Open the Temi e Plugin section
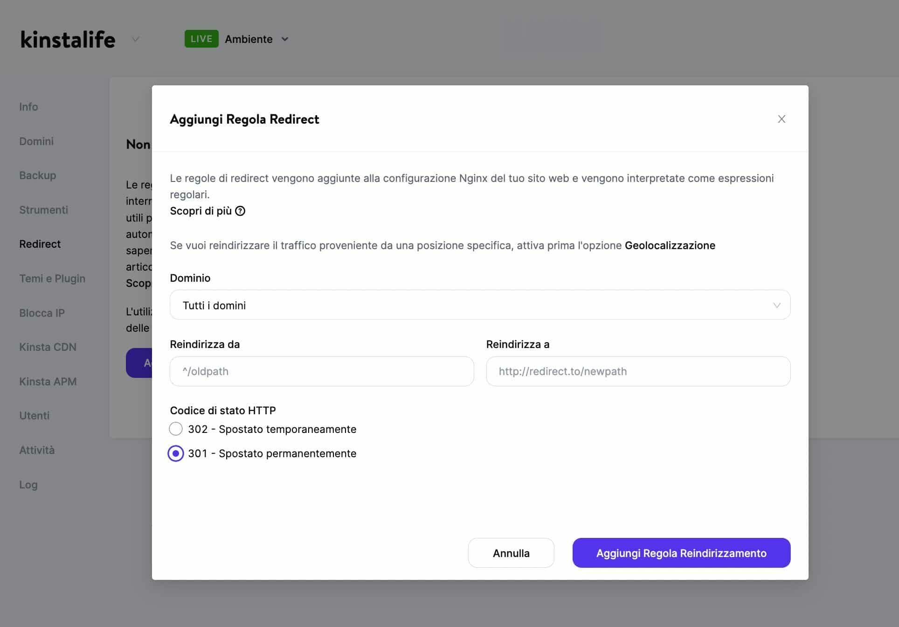 52,279
